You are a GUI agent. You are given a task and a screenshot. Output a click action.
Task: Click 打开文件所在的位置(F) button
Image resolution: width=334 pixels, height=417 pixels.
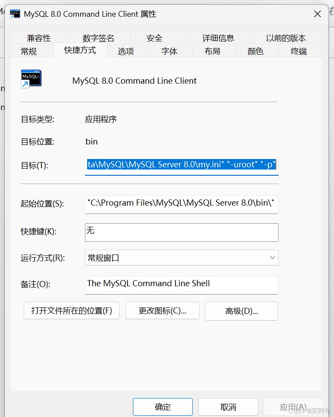point(72,310)
